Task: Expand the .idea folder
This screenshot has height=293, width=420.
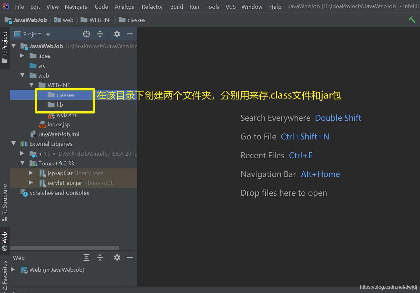Action: click(22, 56)
